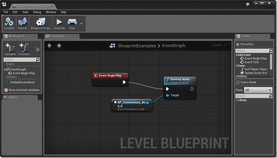Screen dimensions: 277x158
Task: Click Destroy Actor exec output pin
Action: point(192,89)
